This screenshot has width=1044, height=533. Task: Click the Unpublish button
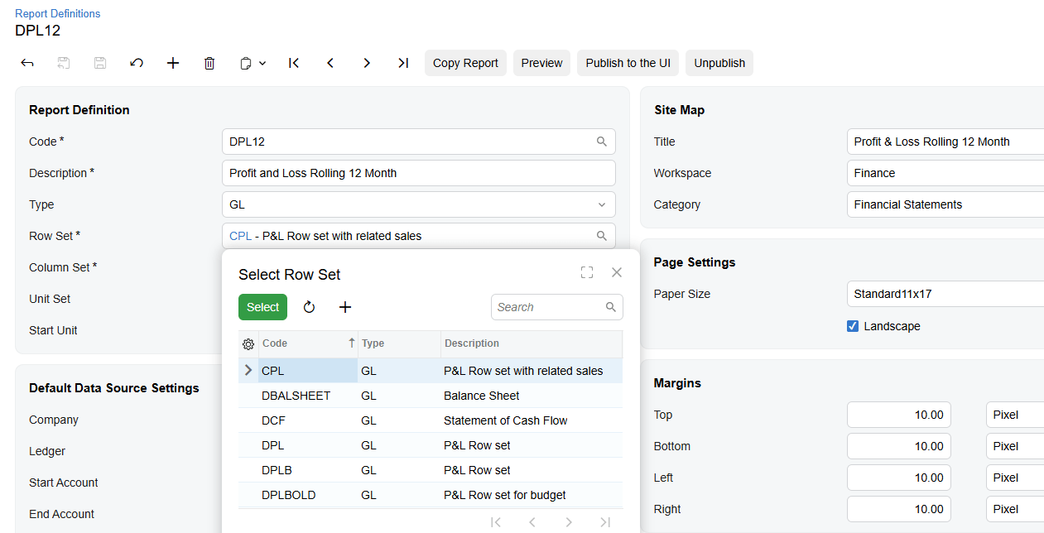pos(719,63)
